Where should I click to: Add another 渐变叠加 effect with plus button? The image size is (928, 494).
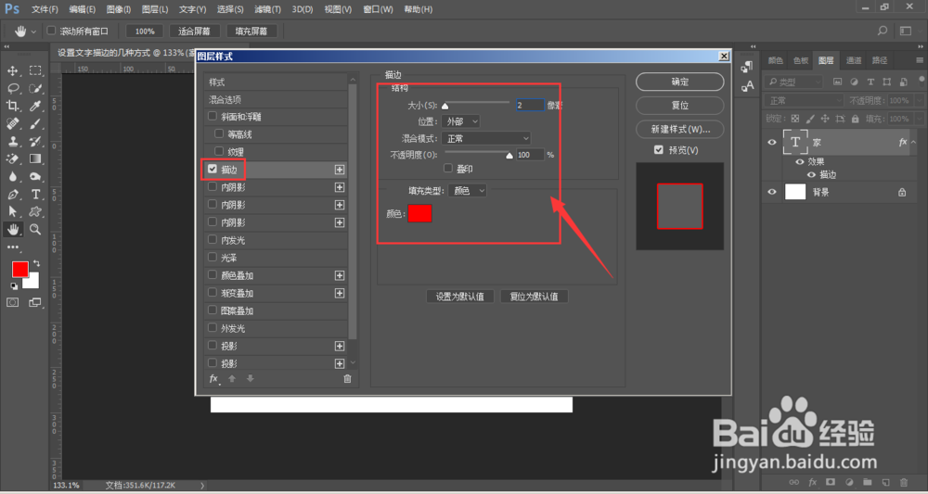pos(340,293)
